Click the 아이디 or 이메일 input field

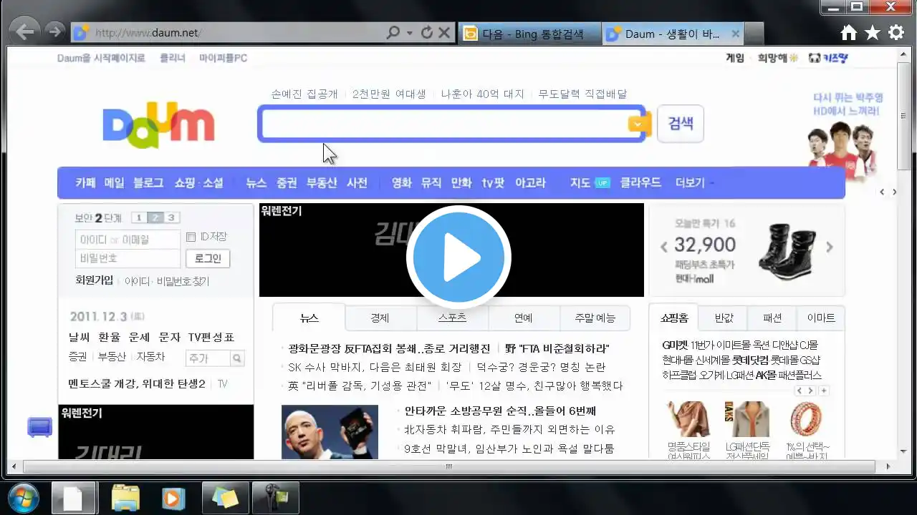click(128, 240)
